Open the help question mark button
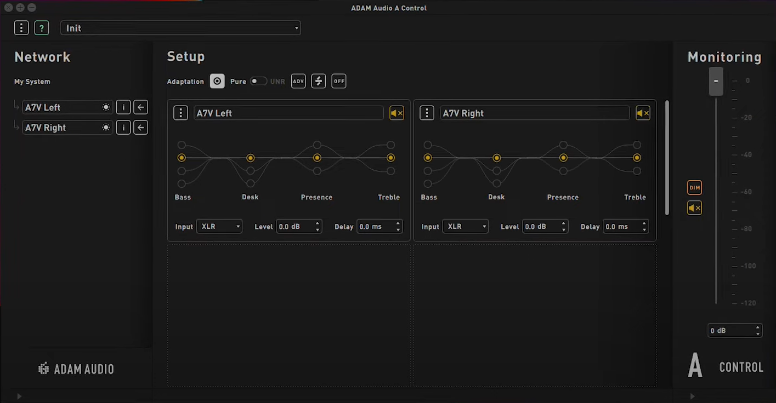Viewport: 776px width, 403px height. pos(41,27)
